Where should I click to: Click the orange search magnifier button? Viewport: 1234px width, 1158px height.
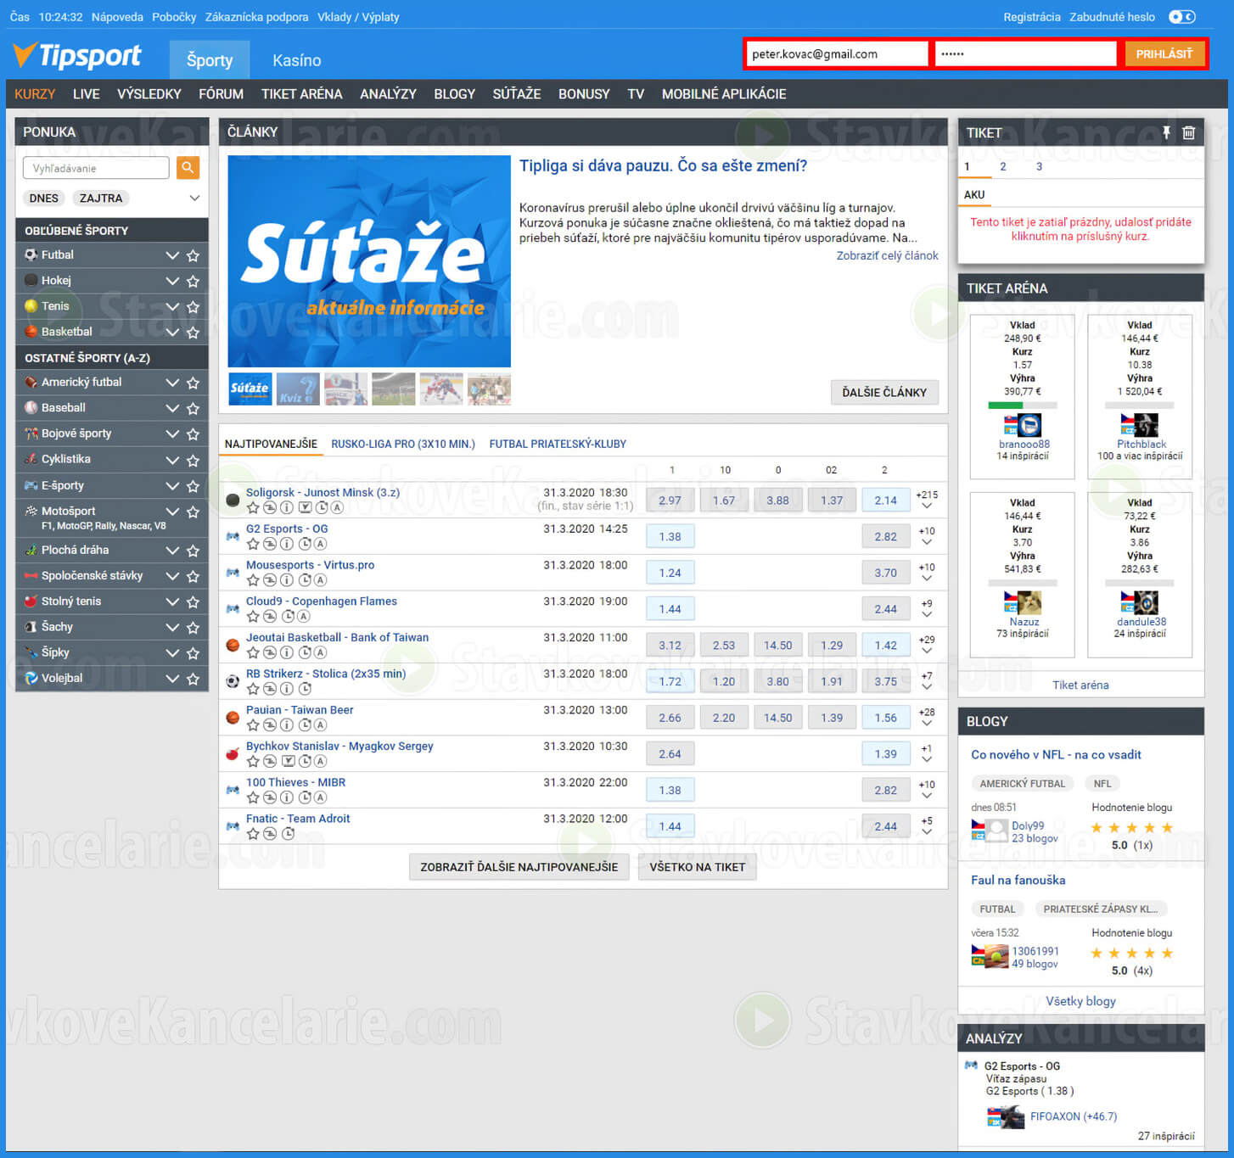click(x=188, y=168)
